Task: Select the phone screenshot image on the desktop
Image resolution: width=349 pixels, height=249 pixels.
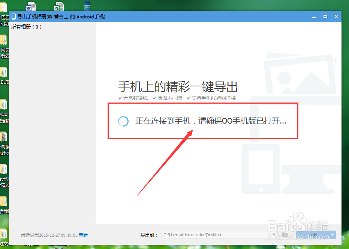Action: 87,6
